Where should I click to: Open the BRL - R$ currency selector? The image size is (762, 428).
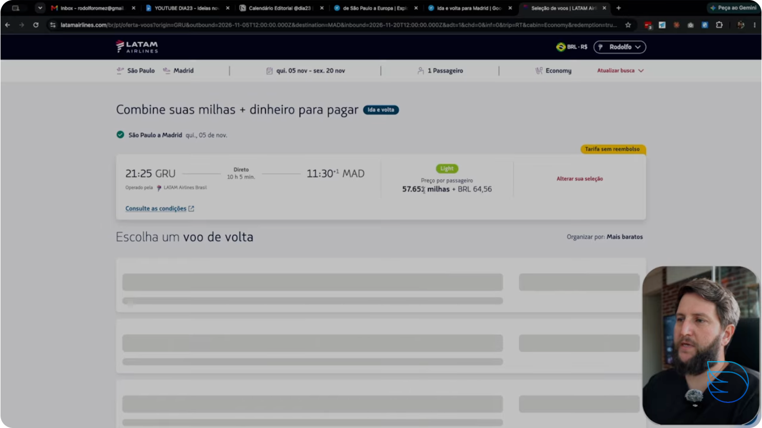571,47
